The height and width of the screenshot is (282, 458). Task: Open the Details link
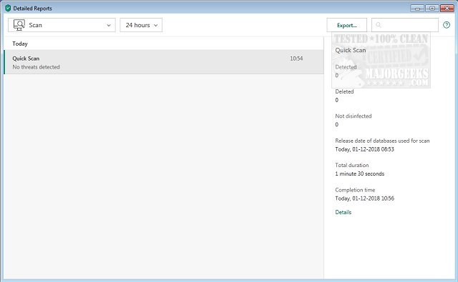click(x=343, y=212)
